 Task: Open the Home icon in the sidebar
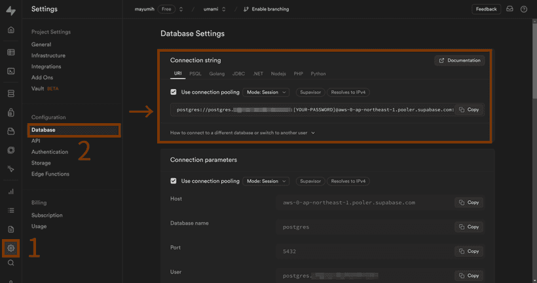11,30
